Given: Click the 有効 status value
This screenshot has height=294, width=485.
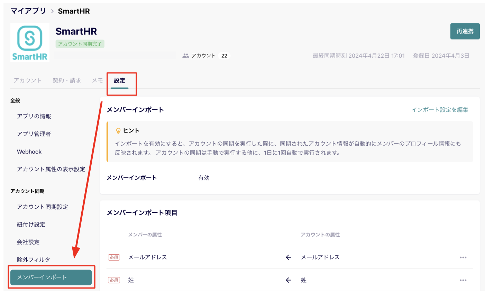Looking at the screenshot, I should point(204,178).
